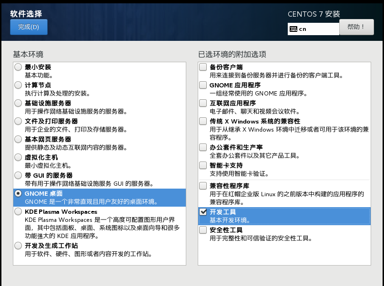Image resolution: width=384 pixels, height=286 pixels.
Task: Check the 安全性工具 checkbox
Action: pos(203,230)
